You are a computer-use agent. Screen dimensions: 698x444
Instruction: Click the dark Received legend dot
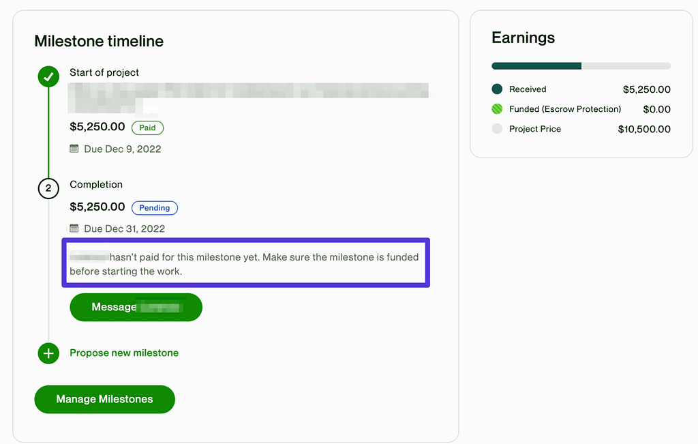click(497, 89)
